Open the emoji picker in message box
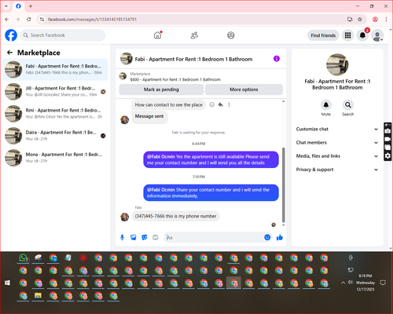The height and width of the screenshot is (314, 393). coord(267,237)
